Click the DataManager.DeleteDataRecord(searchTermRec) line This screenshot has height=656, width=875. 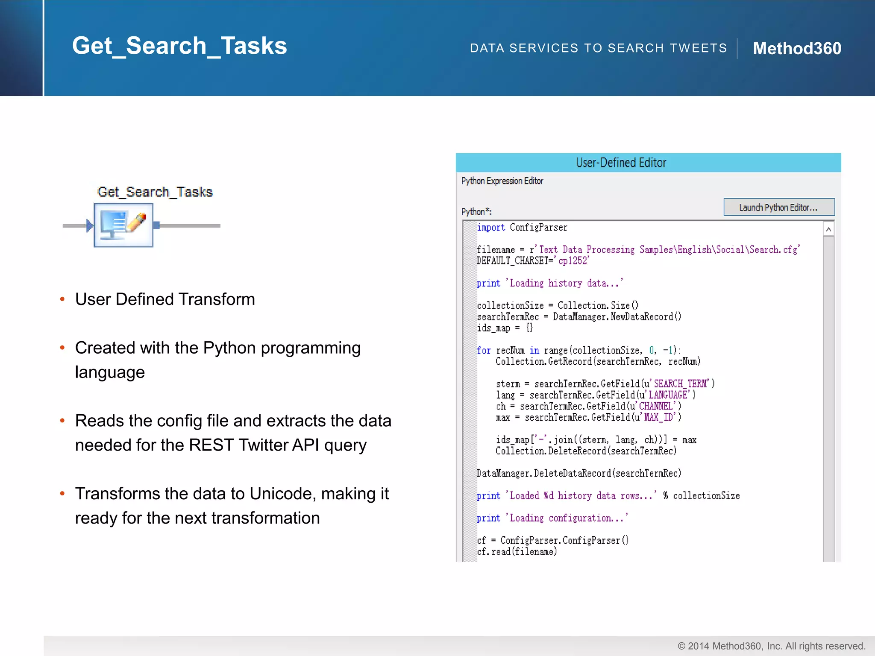tap(579, 473)
